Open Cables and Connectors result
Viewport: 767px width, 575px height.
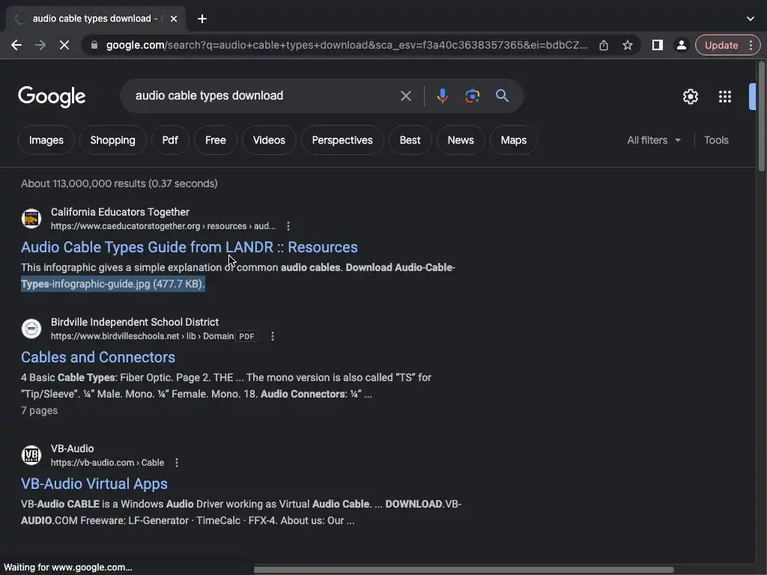pos(98,357)
